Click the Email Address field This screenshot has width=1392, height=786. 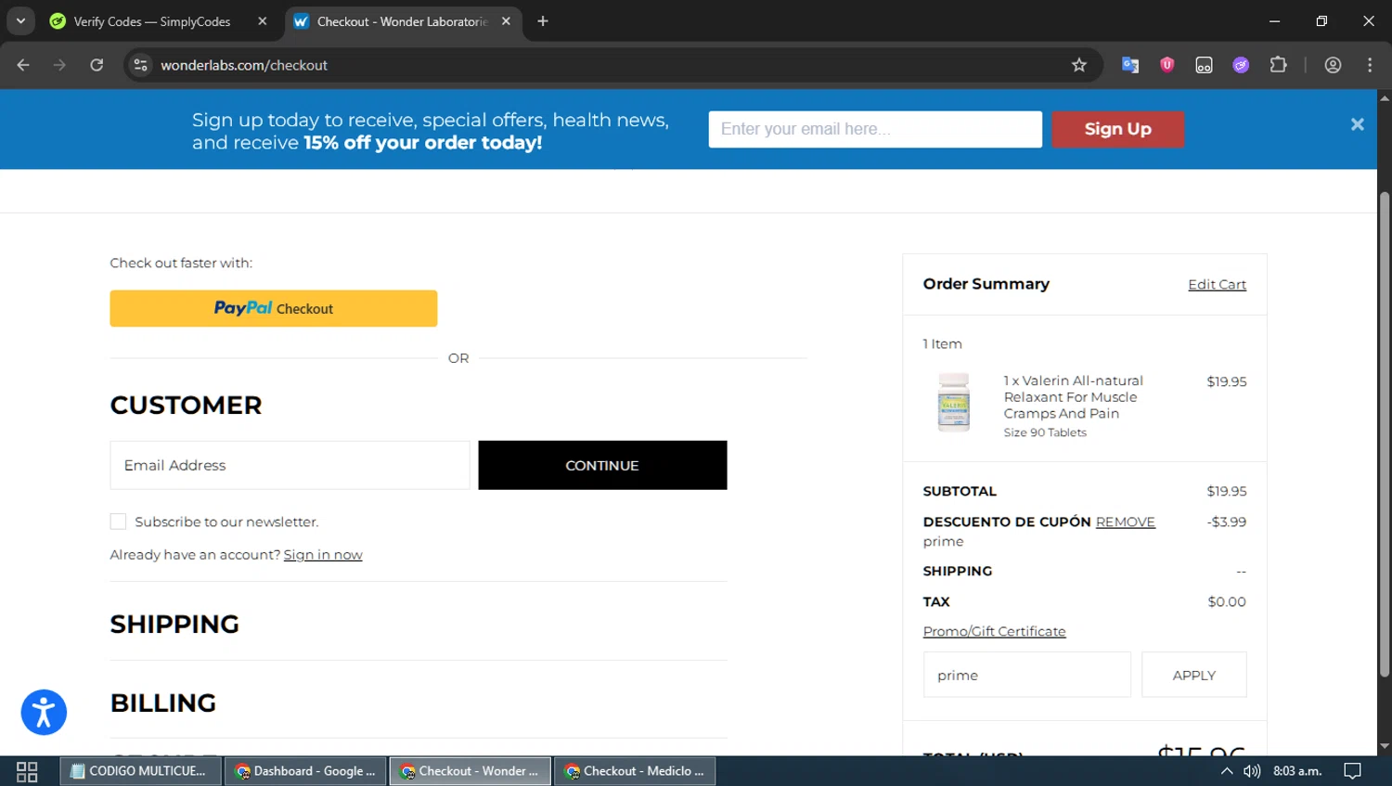(290, 465)
